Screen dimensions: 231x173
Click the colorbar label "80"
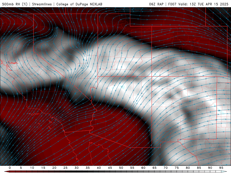pyautogui.click(x=188, y=168)
